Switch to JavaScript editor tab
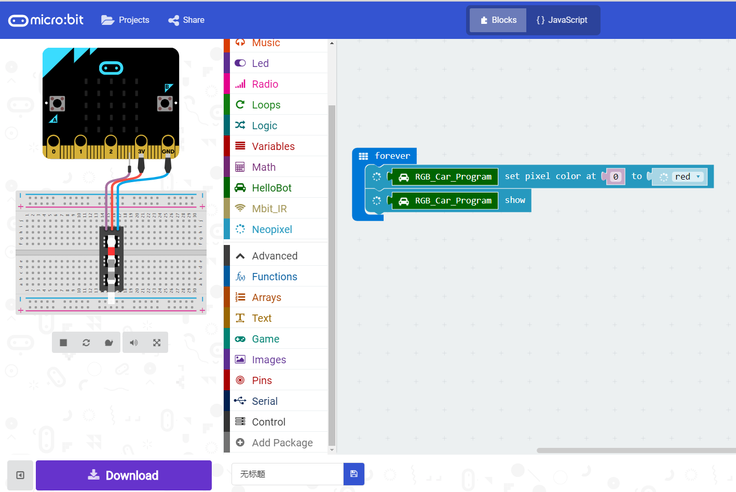Viewport: 736px width, 492px height. point(562,20)
